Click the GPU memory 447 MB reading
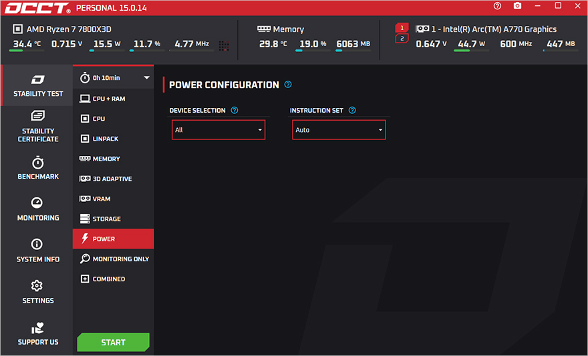The image size is (588, 356). click(561, 44)
